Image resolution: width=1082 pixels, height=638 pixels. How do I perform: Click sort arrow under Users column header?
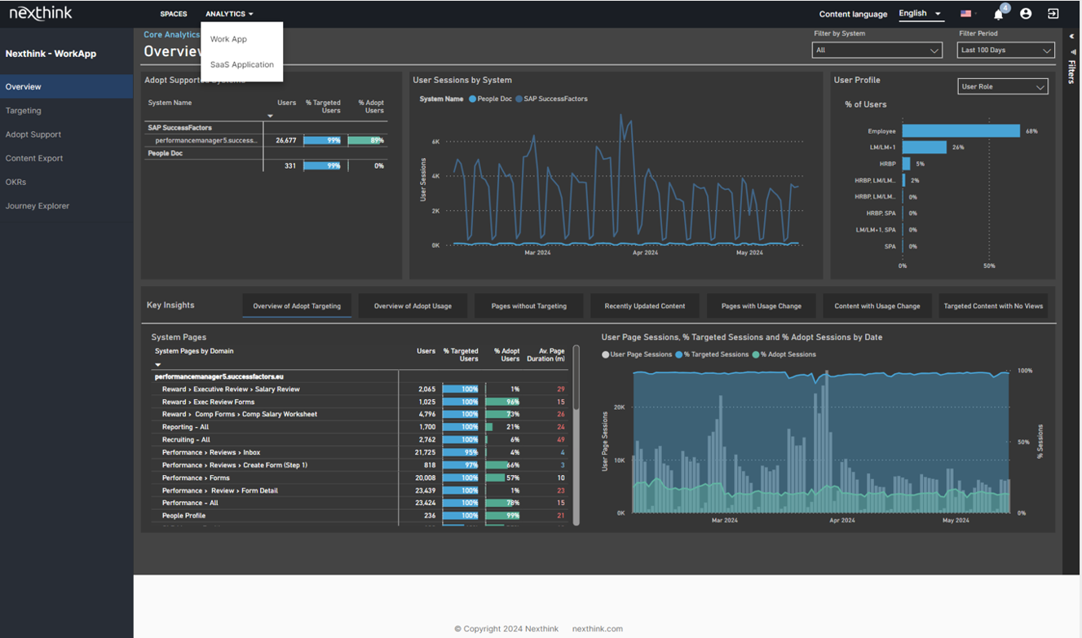[270, 116]
